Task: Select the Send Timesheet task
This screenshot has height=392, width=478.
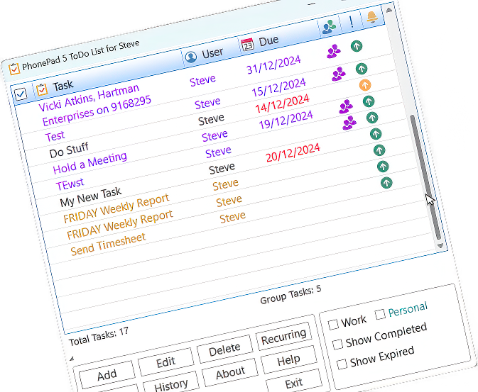Action: (108, 245)
